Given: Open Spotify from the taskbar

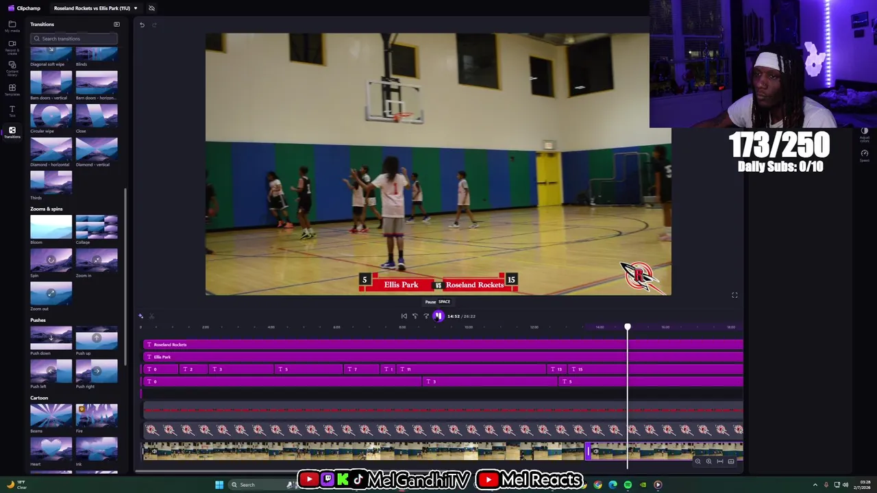Looking at the screenshot, I should pyautogui.click(x=628, y=485).
